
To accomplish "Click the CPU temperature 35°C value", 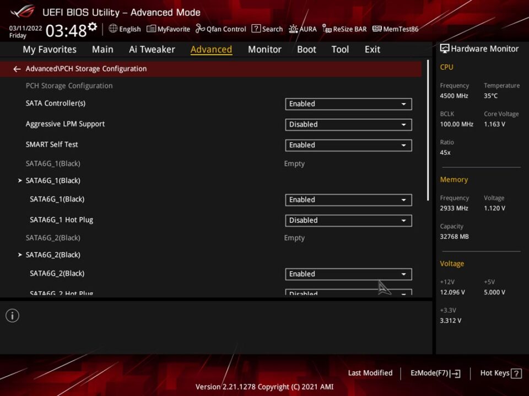I will pyautogui.click(x=490, y=96).
